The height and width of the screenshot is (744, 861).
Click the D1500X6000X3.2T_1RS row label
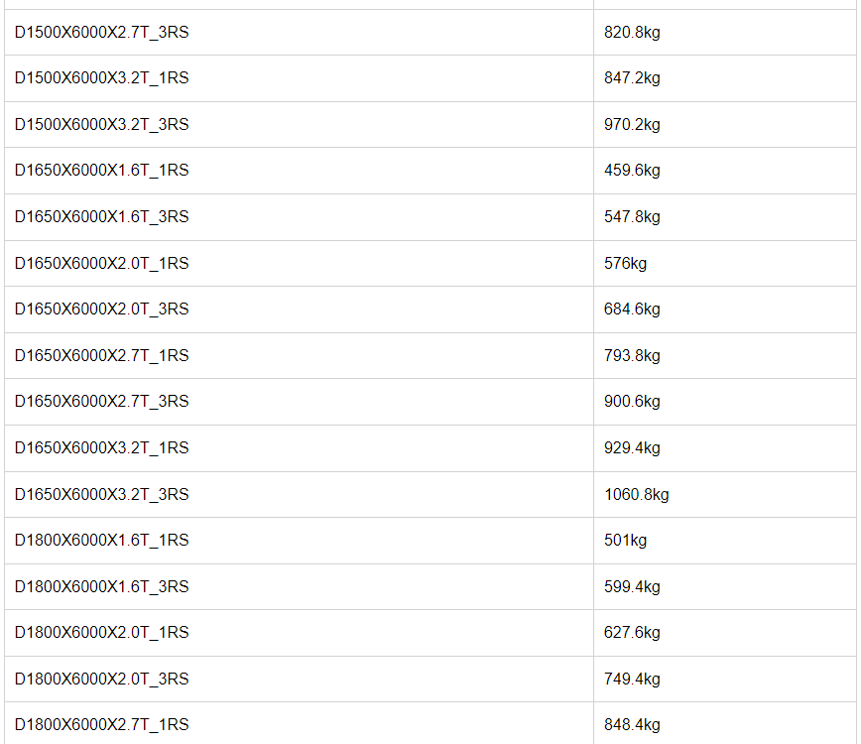click(101, 78)
